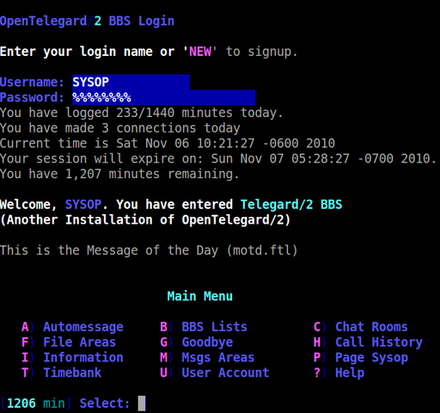Click the 'Main Menu' heading
Screen dimensions: 440x413
200,296
